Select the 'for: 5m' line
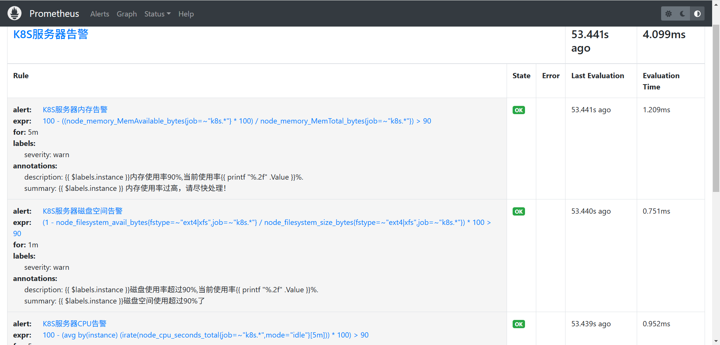 tap(25, 132)
